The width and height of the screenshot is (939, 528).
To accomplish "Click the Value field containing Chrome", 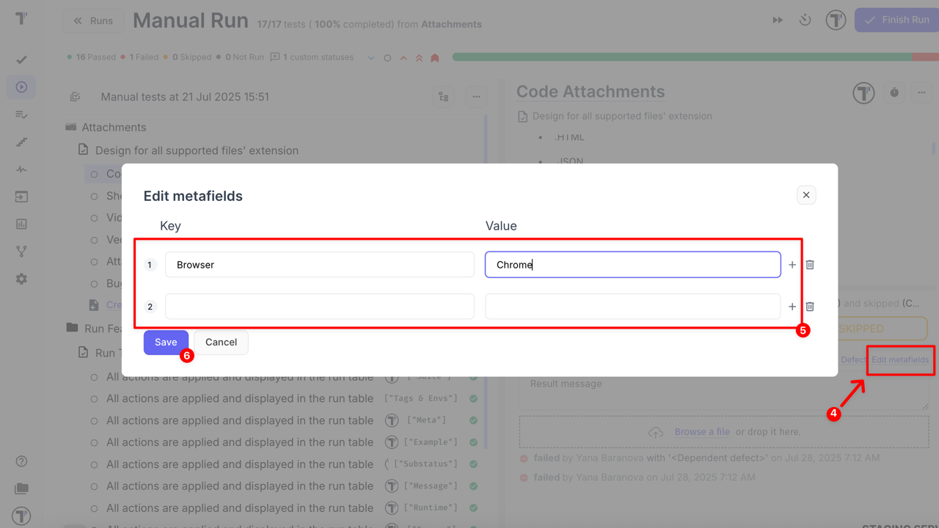I will coord(632,265).
